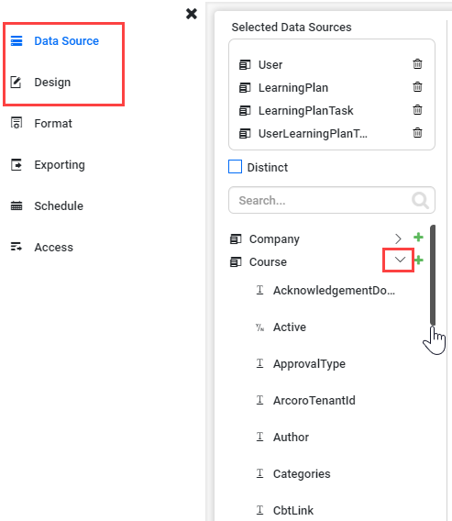This screenshot has width=452, height=521.
Task: Open the Design section
Action: (x=52, y=82)
